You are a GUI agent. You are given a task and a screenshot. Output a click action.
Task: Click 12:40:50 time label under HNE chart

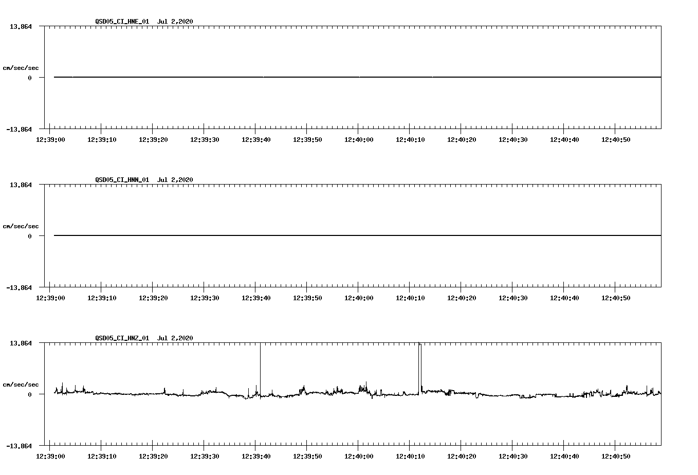(616, 139)
